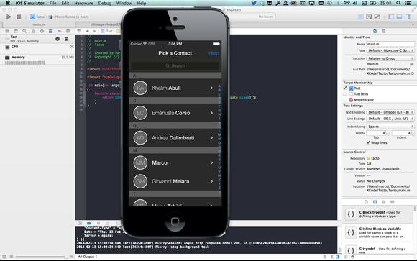Show the File inspector tab
The height and width of the screenshot is (261, 417).
point(375,32)
